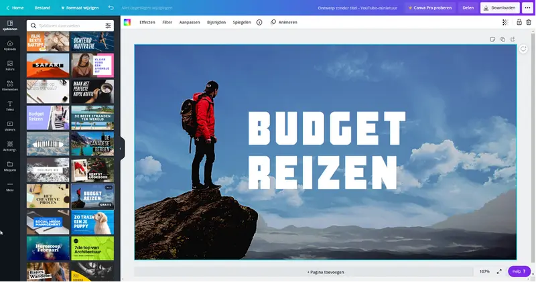
Task: Click + Pagina toevoegen
Action: coord(326,272)
